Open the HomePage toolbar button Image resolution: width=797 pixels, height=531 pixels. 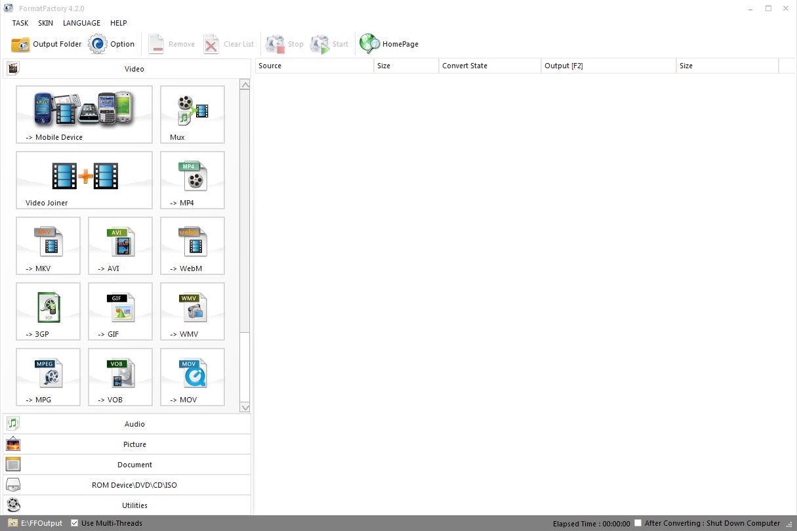(x=389, y=44)
